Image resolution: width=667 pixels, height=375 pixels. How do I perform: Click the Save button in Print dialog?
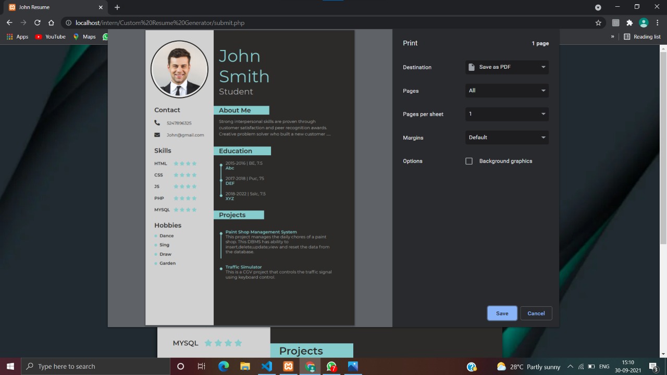pos(502,313)
